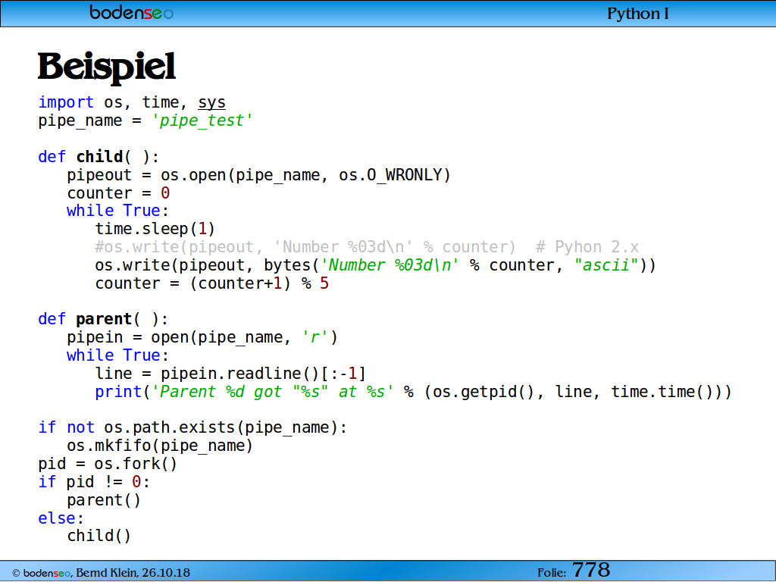The image size is (776, 582).
Task: Click 'while True:' inside child function
Action: click(117, 211)
